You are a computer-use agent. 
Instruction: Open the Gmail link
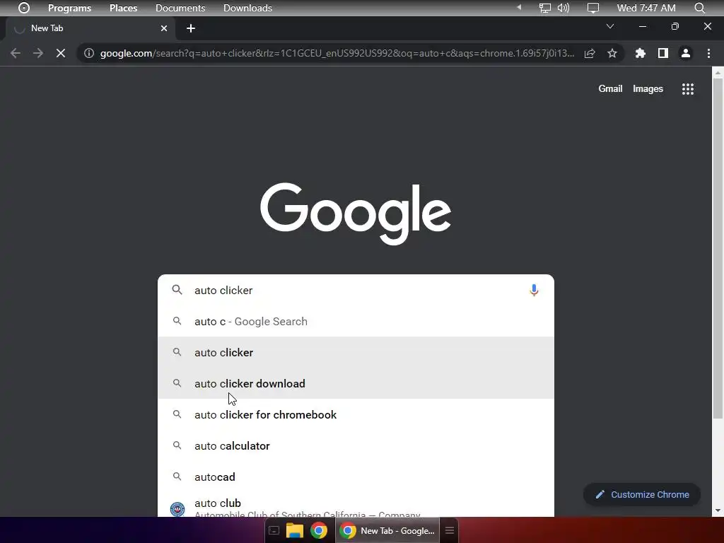610,88
